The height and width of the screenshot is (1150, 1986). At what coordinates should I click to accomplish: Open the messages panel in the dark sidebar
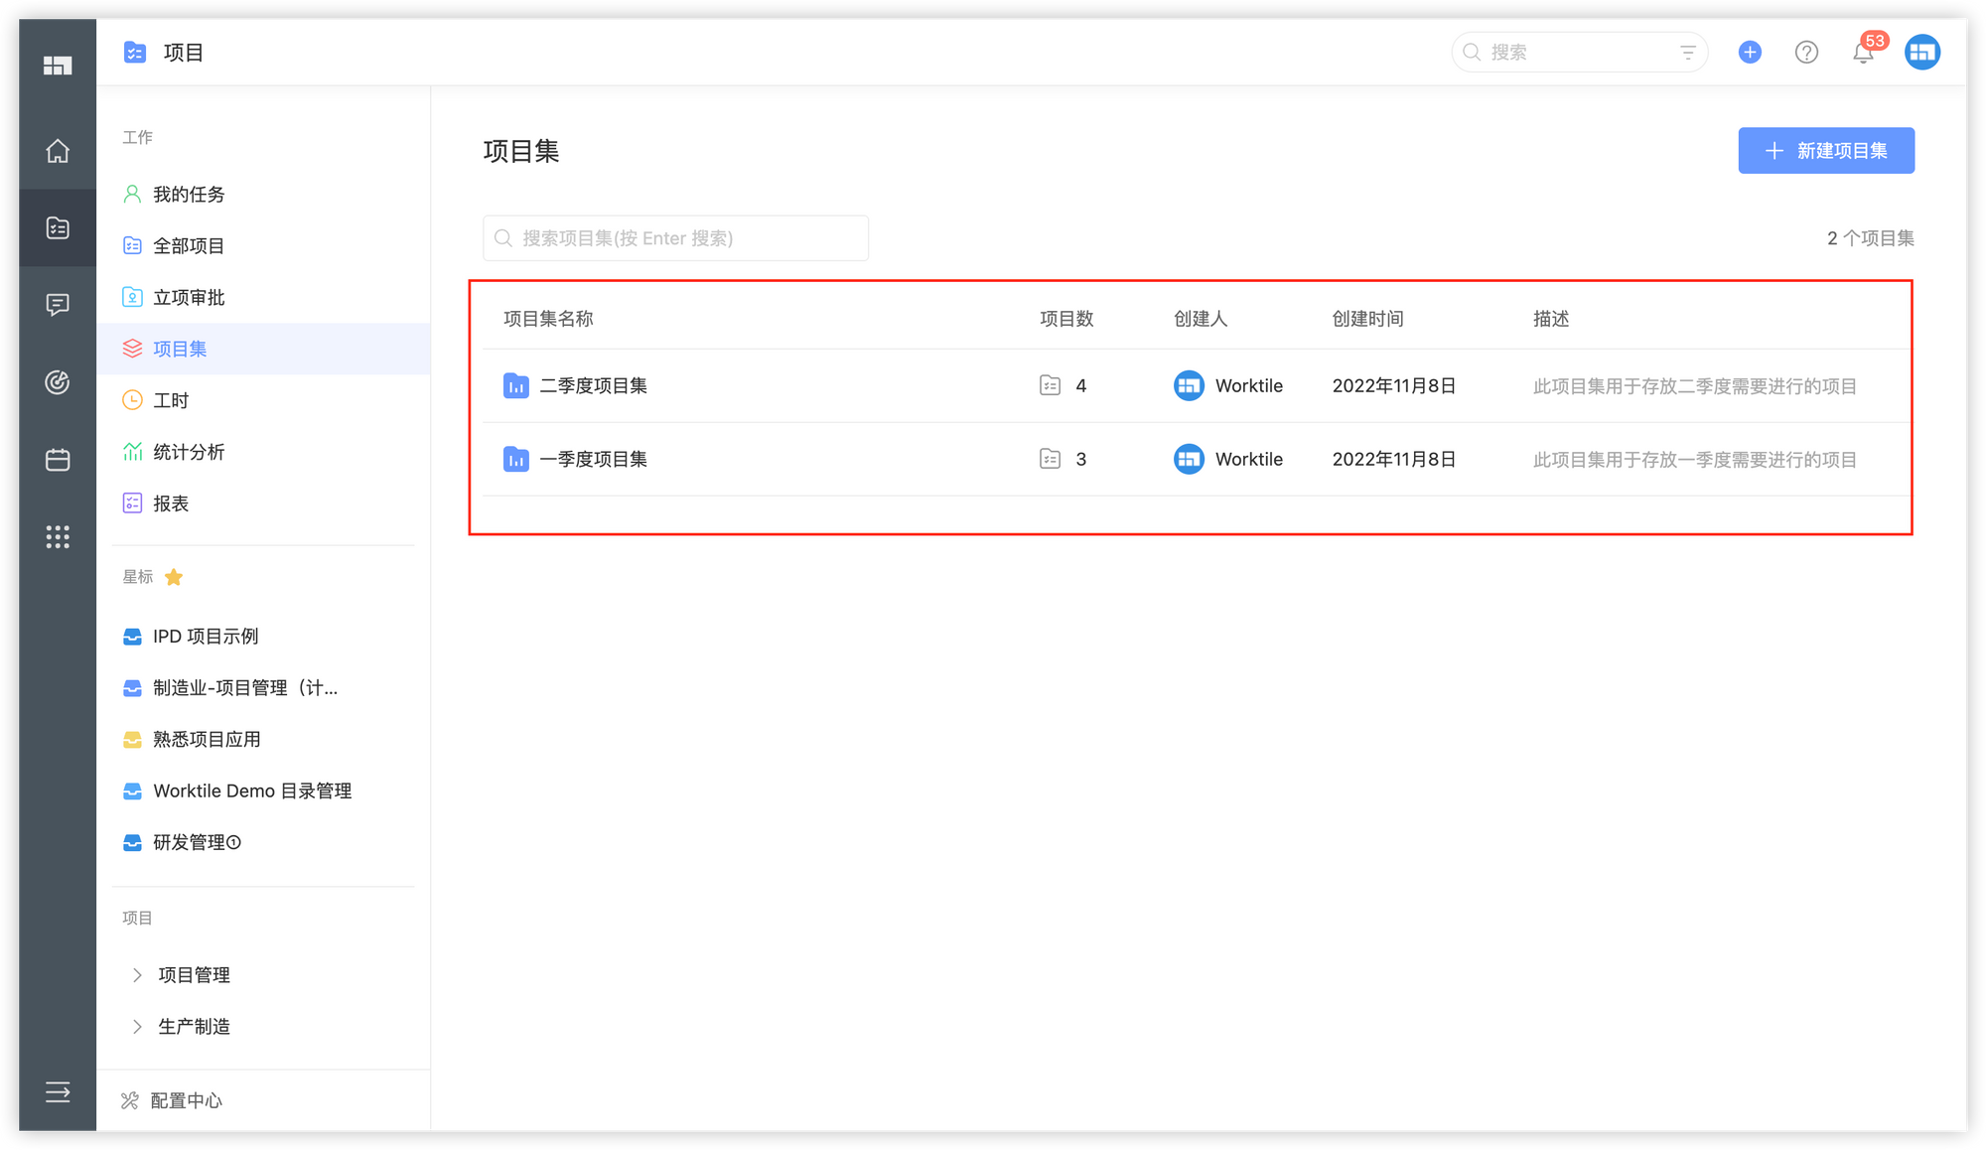tap(57, 304)
